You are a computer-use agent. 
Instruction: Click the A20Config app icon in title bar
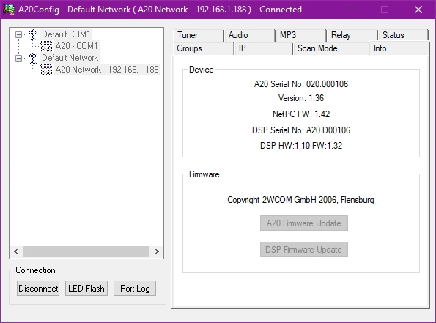[9, 10]
